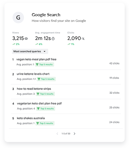
Task: Click the dropdown caret after Most searched queries
Action: 45,52
